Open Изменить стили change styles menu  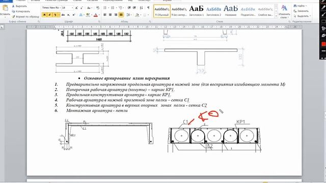click(284, 11)
